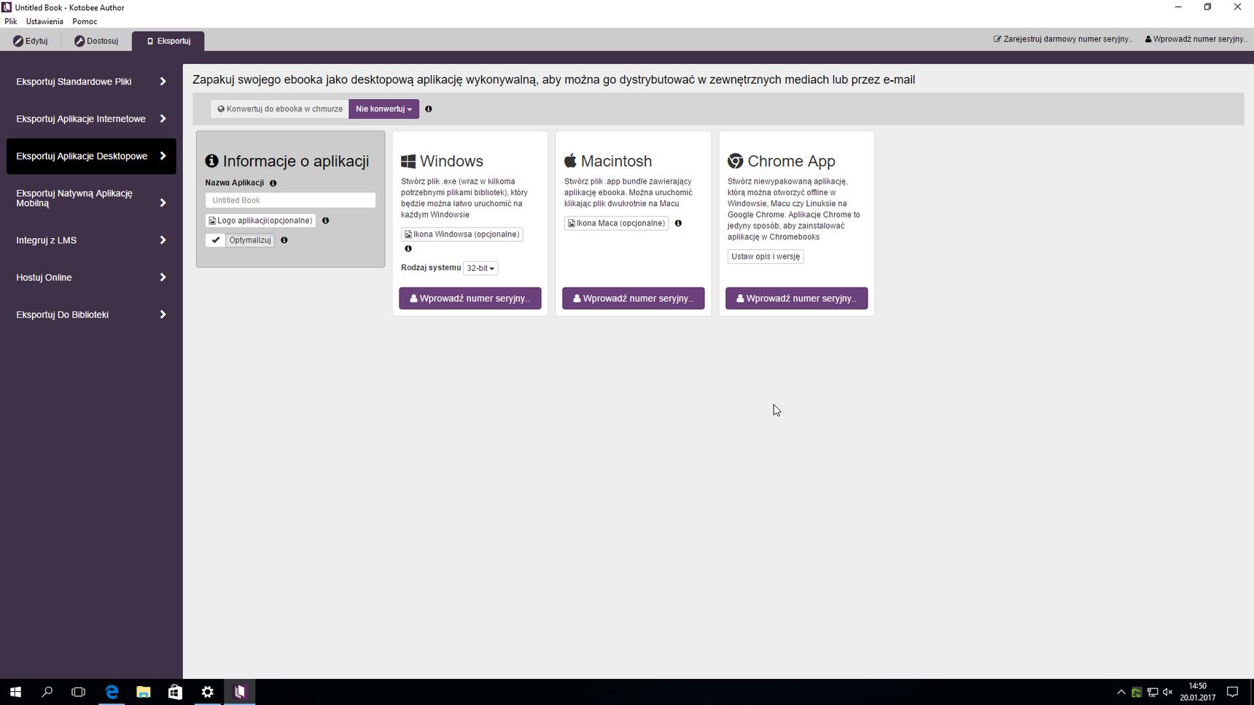Open Windows Store from the taskbar

click(175, 692)
